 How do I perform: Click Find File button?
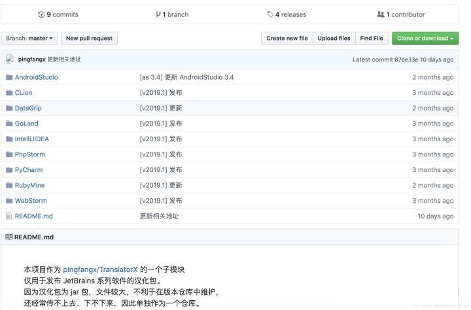click(372, 39)
